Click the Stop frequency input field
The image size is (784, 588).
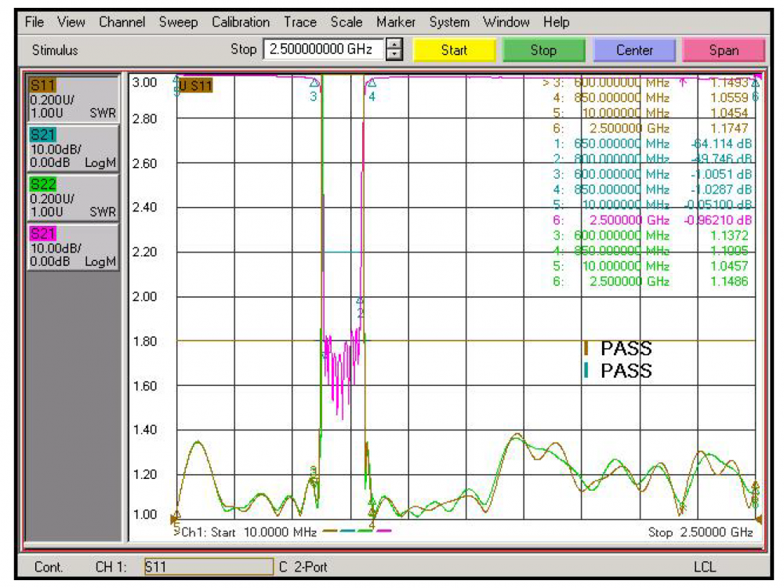point(325,50)
